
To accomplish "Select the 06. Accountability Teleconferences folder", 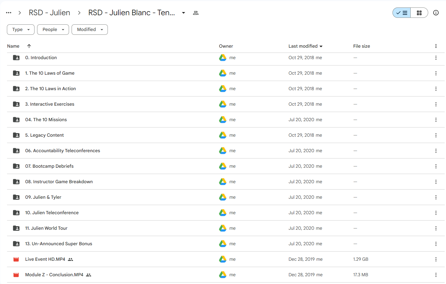I will click(63, 151).
